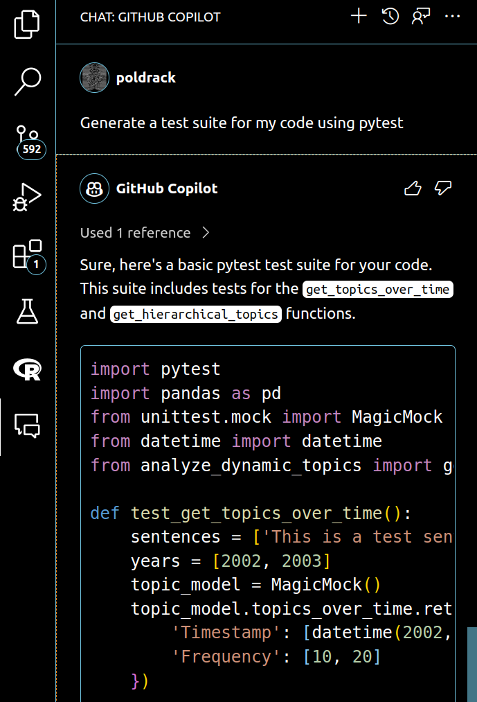The width and height of the screenshot is (477, 702).
Task: Mark Copilot response as unhelpful
Action: [443, 188]
